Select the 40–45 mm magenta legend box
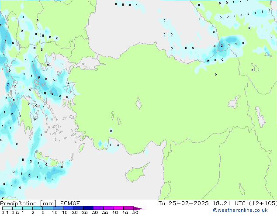Screen dimensions: 277x214 point(118,208)
